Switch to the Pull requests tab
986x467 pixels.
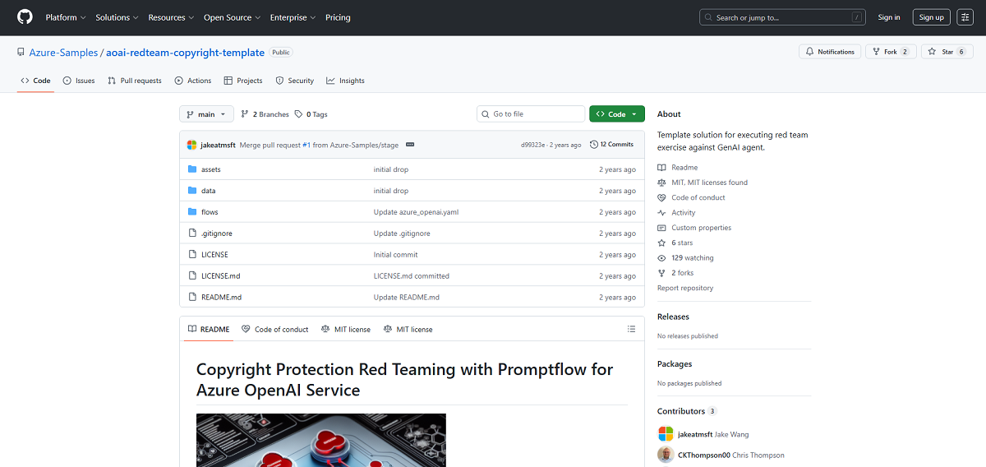[135, 81]
